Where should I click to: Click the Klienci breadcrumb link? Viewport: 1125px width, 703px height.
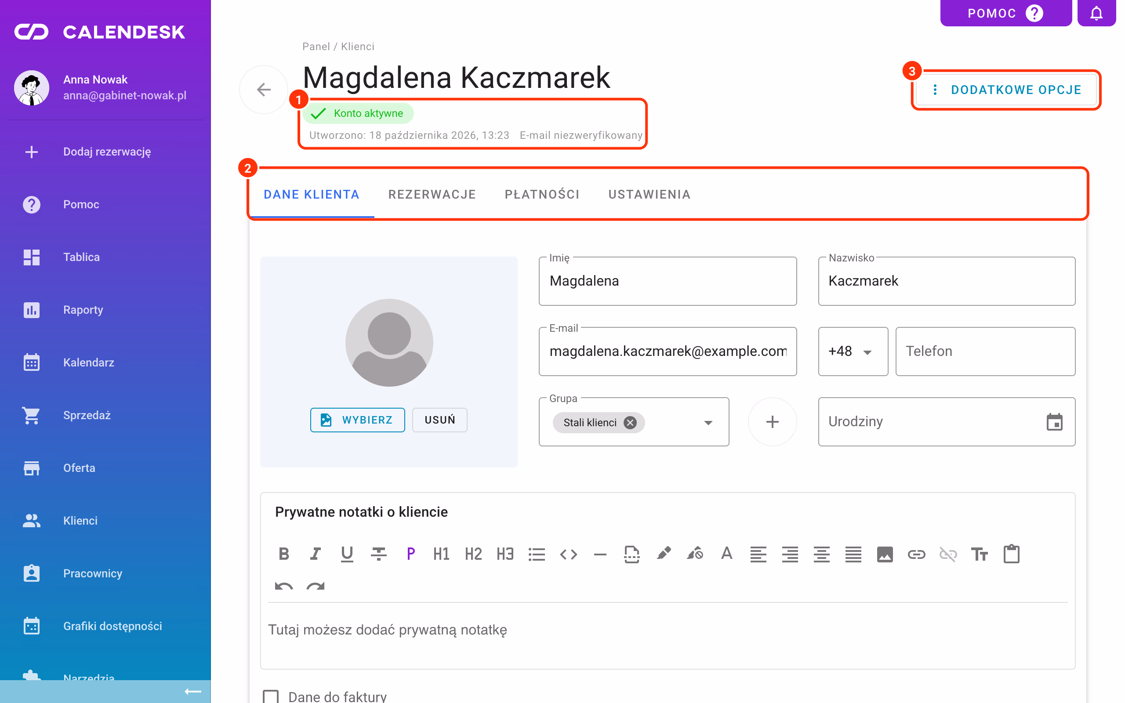pyautogui.click(x=357, y=47)
